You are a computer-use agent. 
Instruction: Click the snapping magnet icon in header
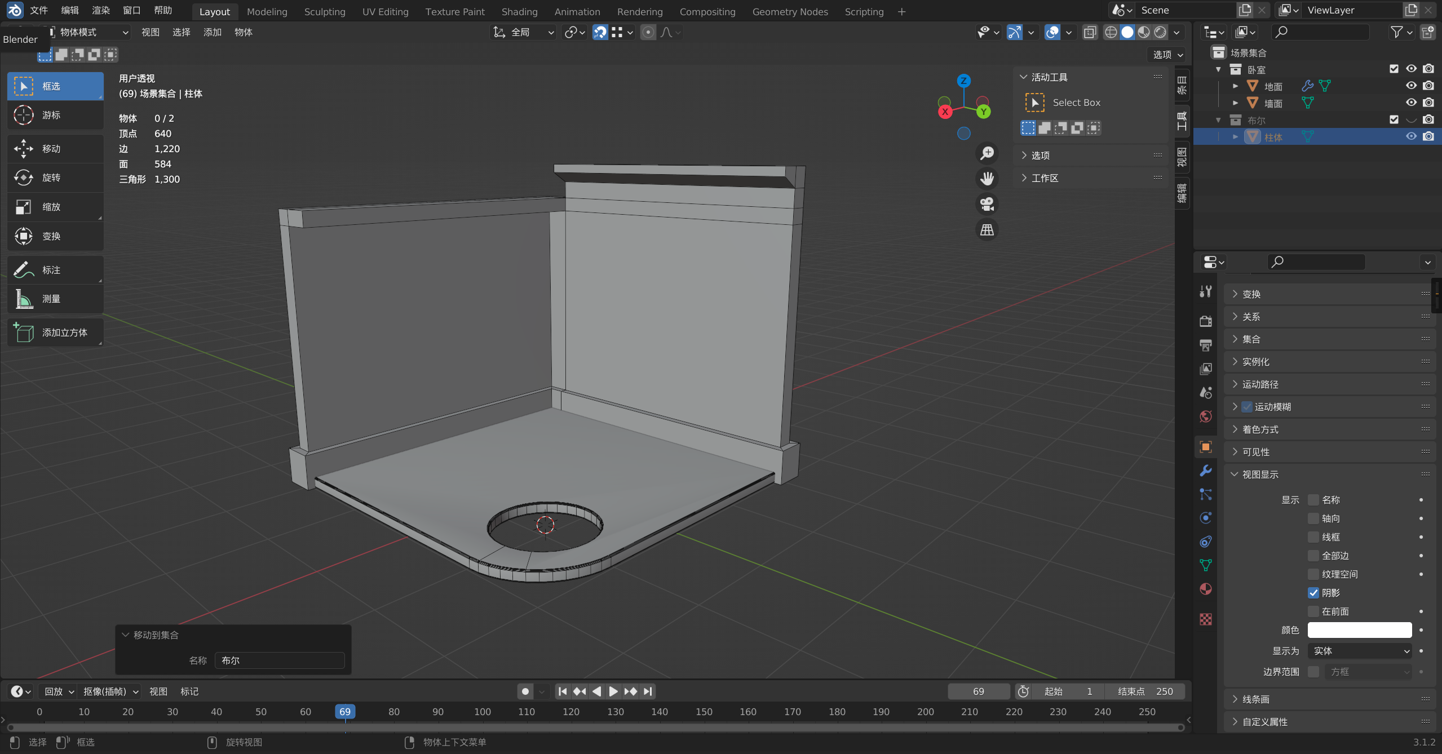tap(600, 33)
